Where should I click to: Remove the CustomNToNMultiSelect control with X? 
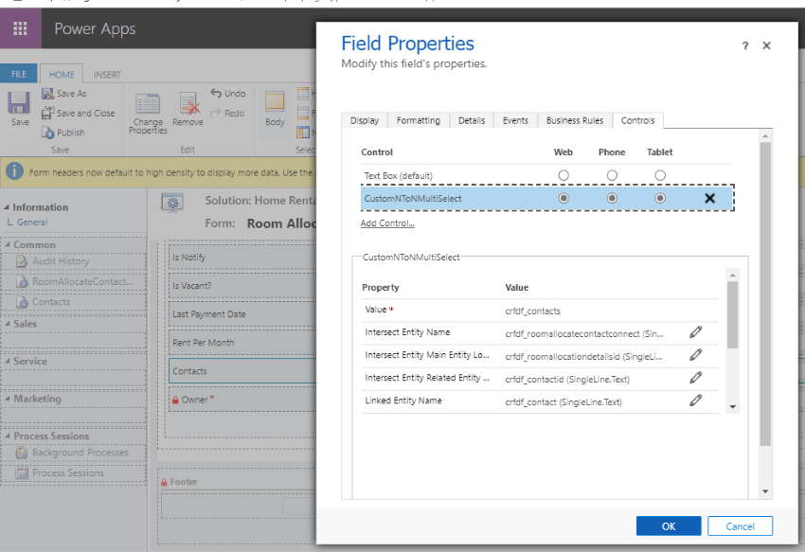click(709, 198)
